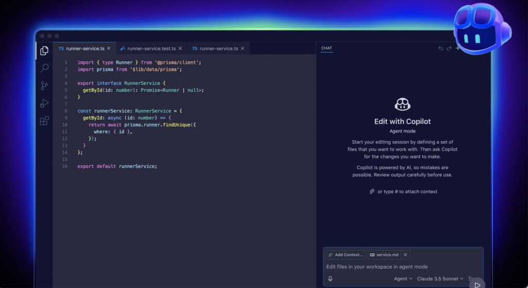Select the CHAT panel tab
528x288 pixels.
(x=326, y=48)
